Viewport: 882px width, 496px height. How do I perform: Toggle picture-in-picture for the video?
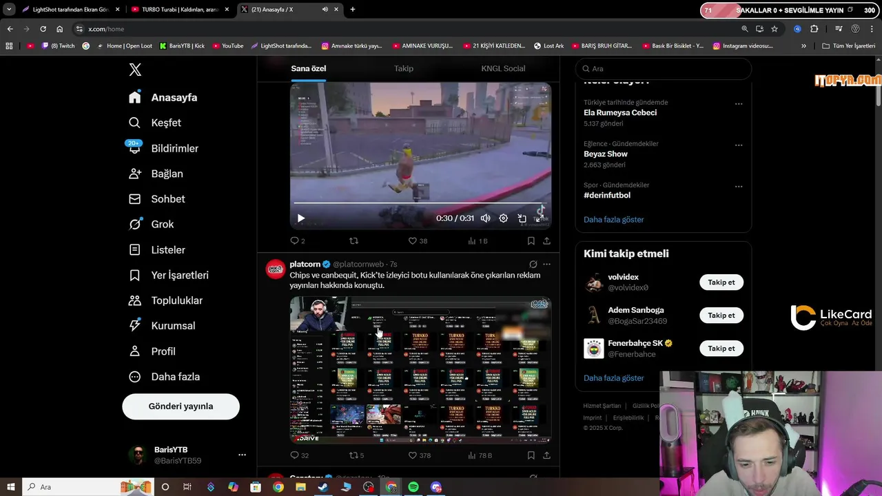click(522, 218)
